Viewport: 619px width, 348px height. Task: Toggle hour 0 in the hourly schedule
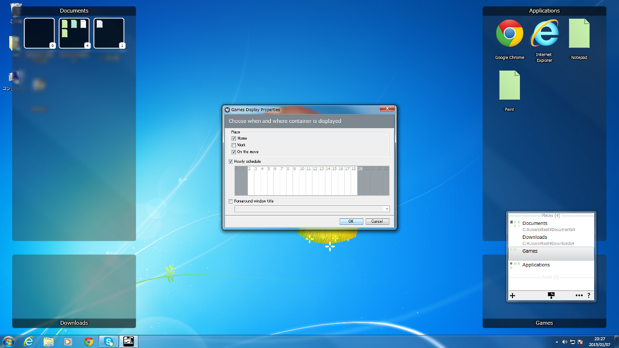click(238, 181)
